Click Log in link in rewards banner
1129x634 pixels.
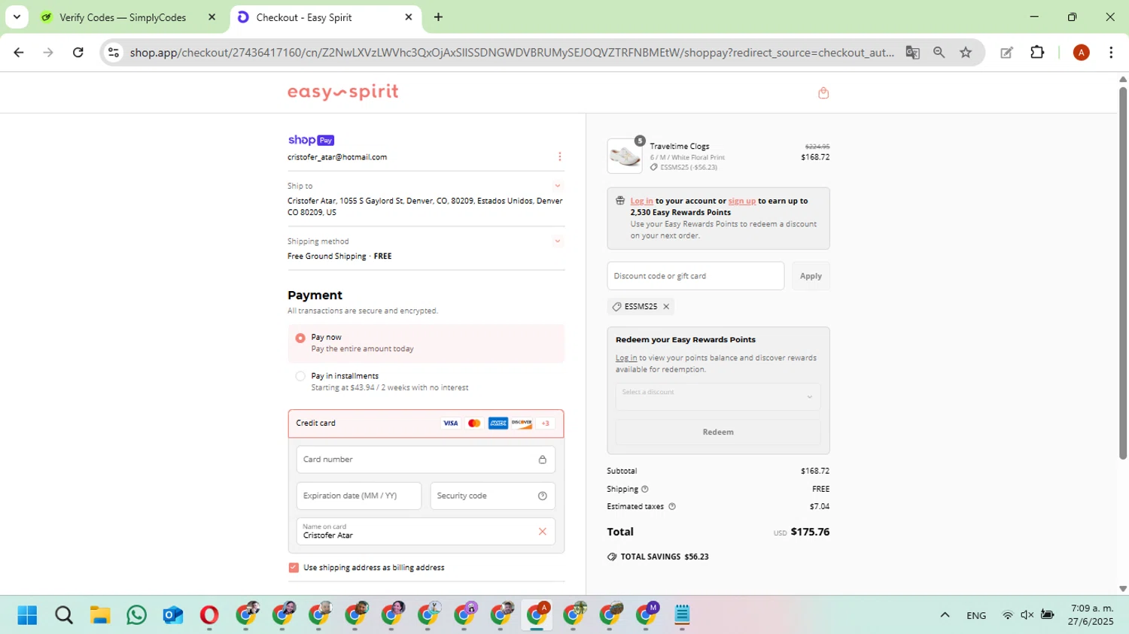pos(642,201)
